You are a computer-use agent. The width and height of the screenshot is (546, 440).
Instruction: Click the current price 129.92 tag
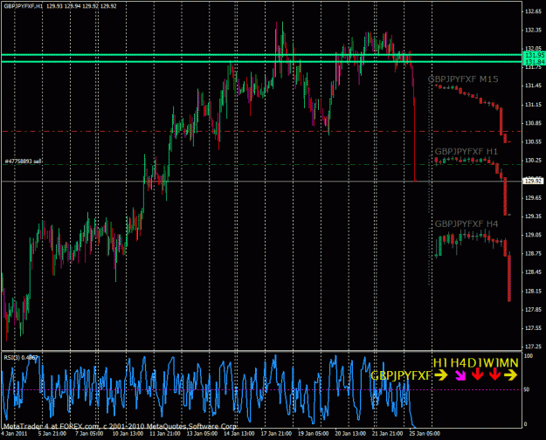click(x=534, y=182)
